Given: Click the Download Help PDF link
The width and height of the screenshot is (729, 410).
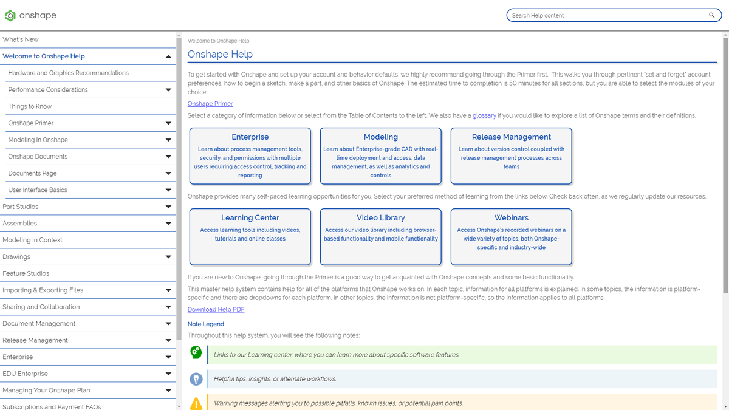Looking at the screenshot, I should coord(216,309).
